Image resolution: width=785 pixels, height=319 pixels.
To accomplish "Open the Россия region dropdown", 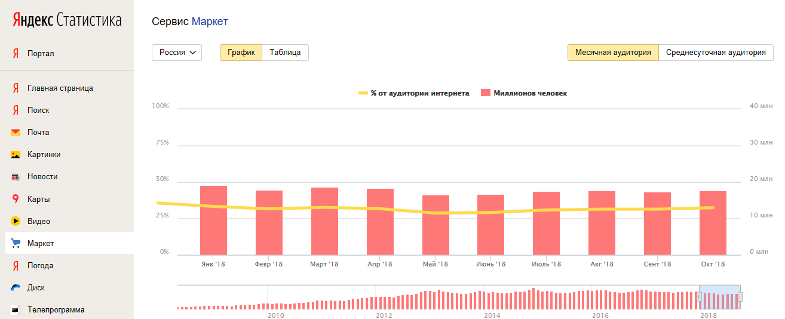I will (177, 53).
